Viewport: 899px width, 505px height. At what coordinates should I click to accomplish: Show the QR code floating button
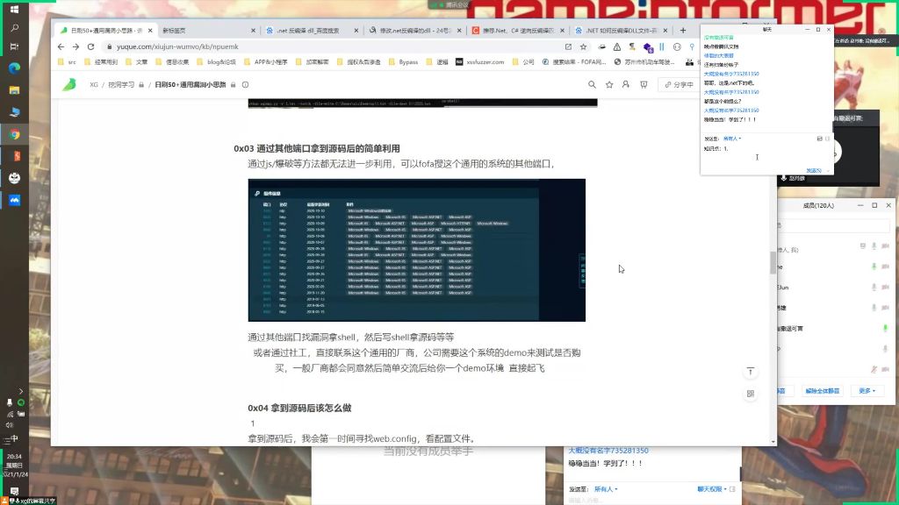(750, 394)
